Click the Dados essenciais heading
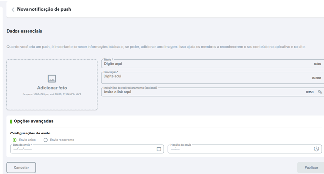Viewport: 324px width, 174px height. click(24, 31)
